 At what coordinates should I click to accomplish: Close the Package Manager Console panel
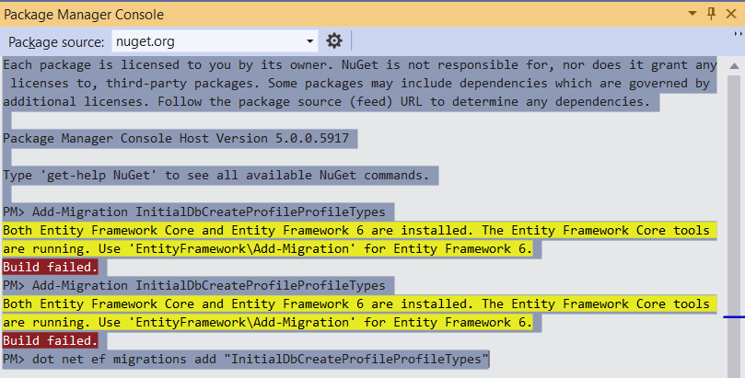[x=730, y=14]
